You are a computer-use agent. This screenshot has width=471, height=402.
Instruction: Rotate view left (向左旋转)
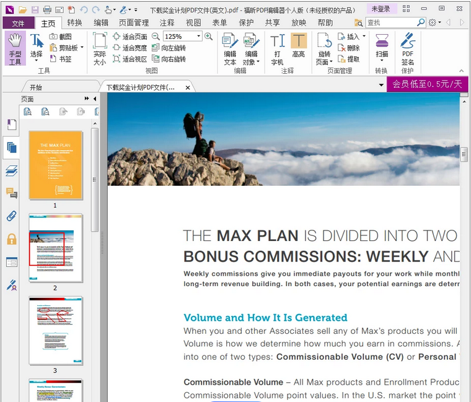[x=169, y=48]
